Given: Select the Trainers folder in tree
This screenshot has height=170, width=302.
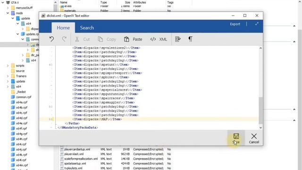Looking at the screenshot, I should (x=21, y=76).
